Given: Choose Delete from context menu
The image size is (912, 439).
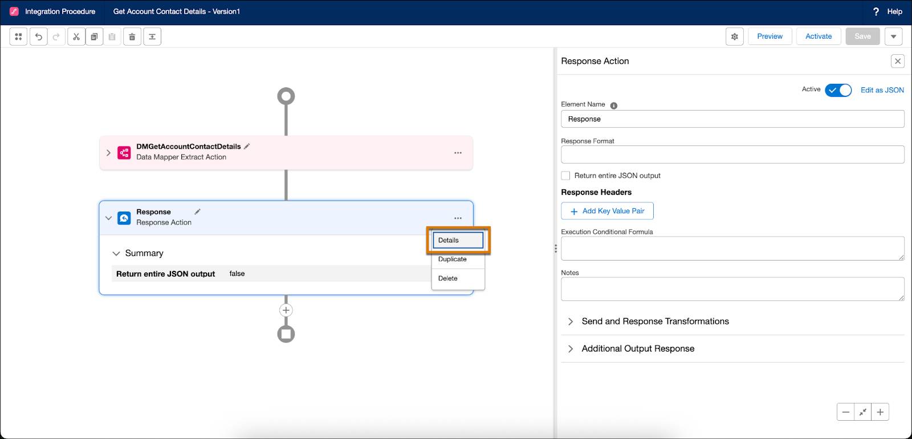Looking at the screenshot, I should (x=458, y=279).
